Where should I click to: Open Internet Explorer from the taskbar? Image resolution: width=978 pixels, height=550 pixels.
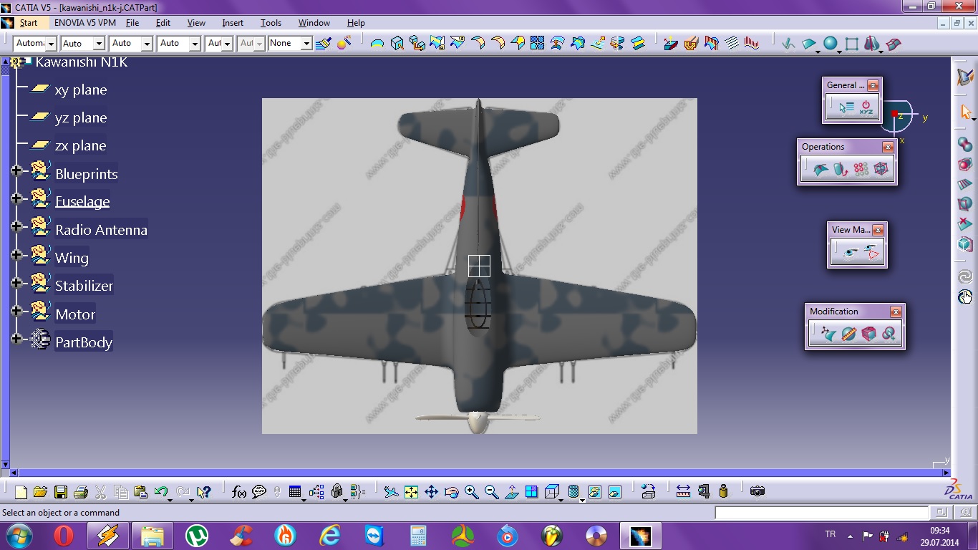(x=330, y=536)
